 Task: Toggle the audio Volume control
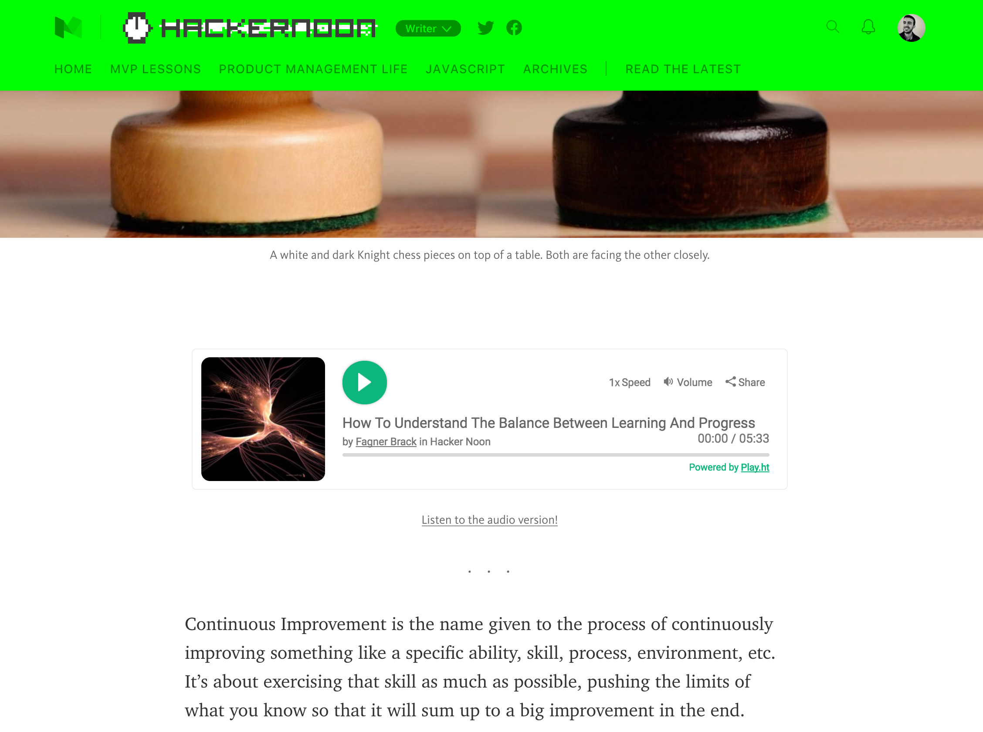click(x=688, y=382)
